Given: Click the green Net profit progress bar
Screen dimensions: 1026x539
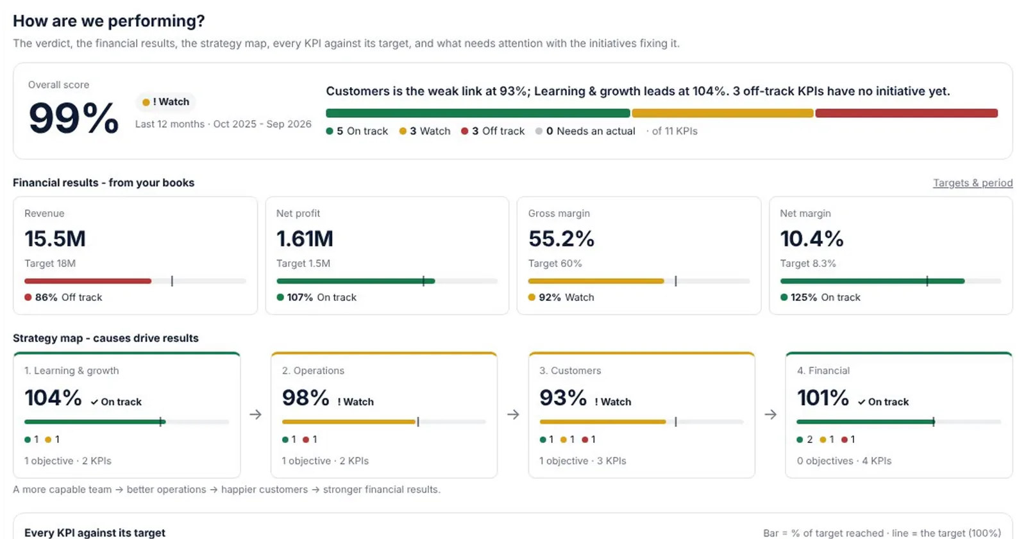Looking at the screenshot, I should click(x=356, y=281).
